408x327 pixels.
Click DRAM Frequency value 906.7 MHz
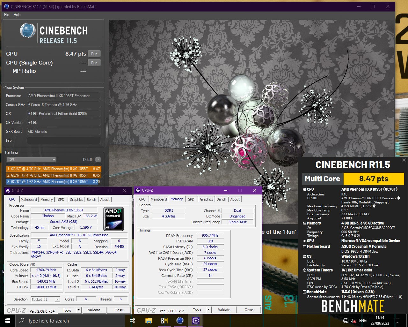pos(210,235)
